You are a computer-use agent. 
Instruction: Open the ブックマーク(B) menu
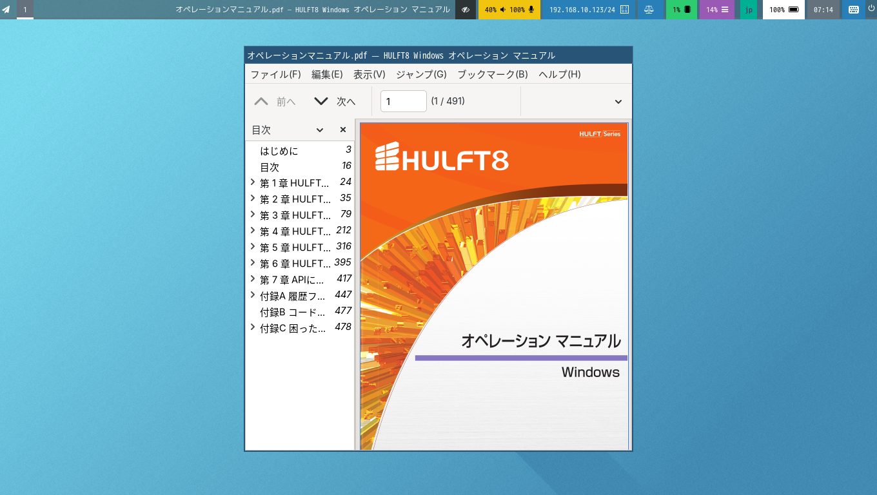click(493, 74)
